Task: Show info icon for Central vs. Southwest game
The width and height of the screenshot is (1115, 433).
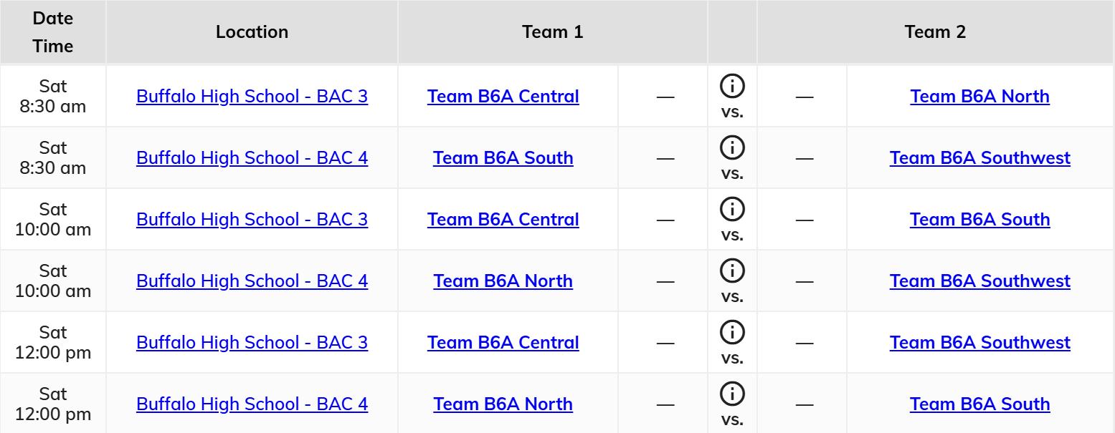Action: (732, 333)
